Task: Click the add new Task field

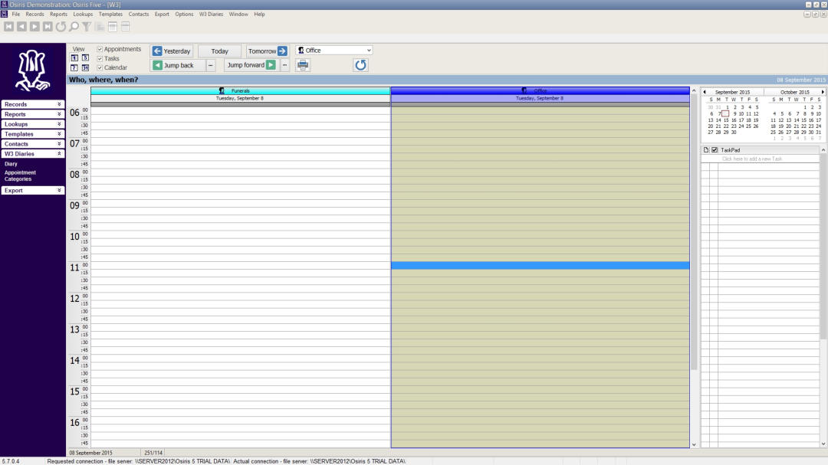Action: (x=751, y=159)
